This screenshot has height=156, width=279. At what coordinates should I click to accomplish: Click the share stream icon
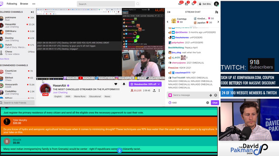pyautogui.click(x=154, y=91)
